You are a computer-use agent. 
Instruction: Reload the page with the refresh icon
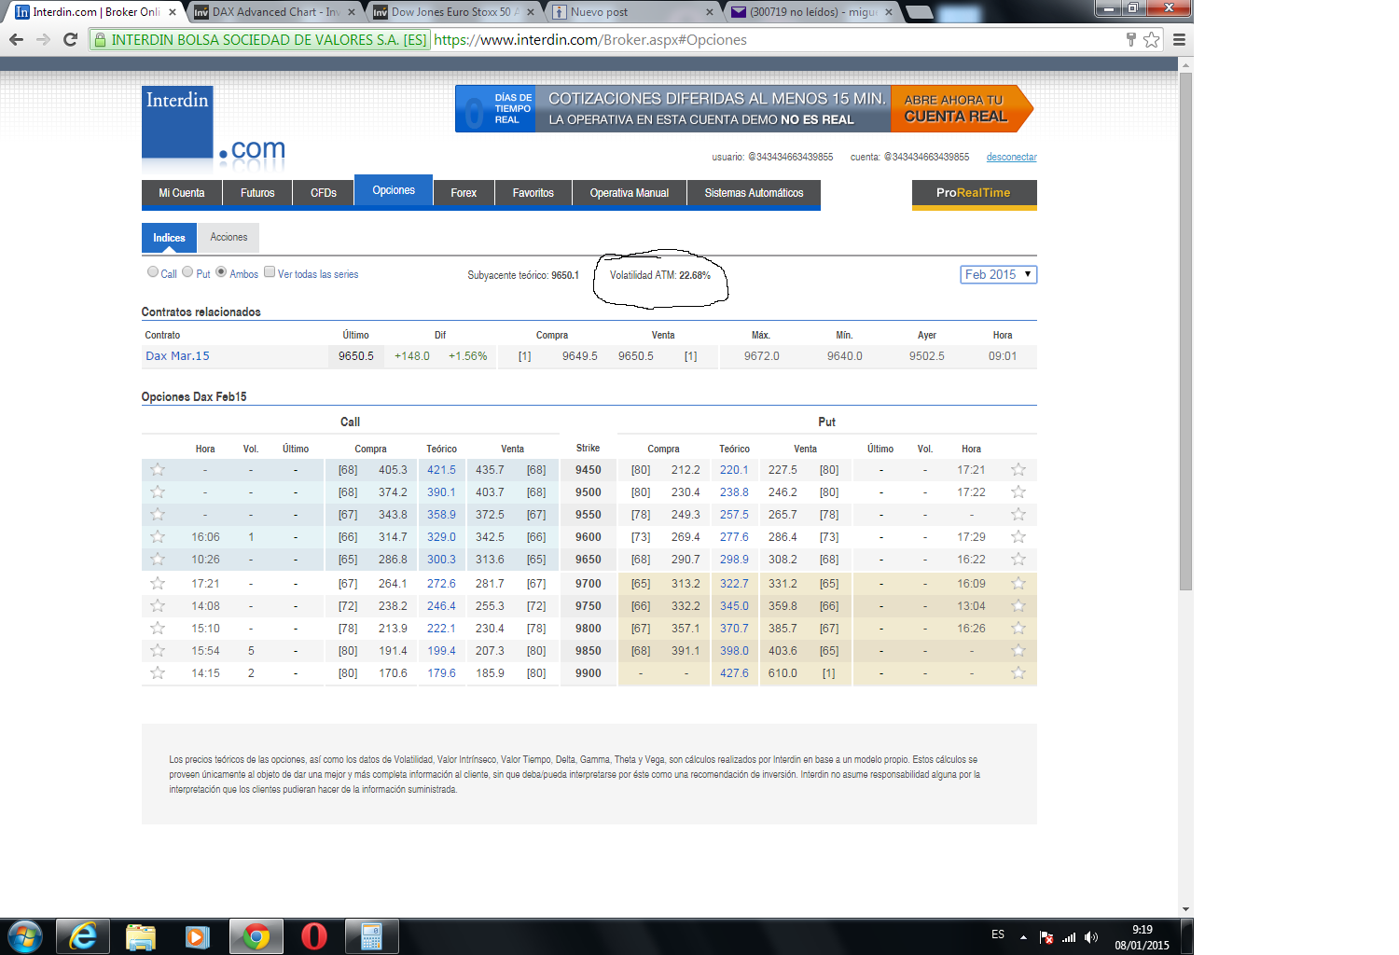[70, 39]
